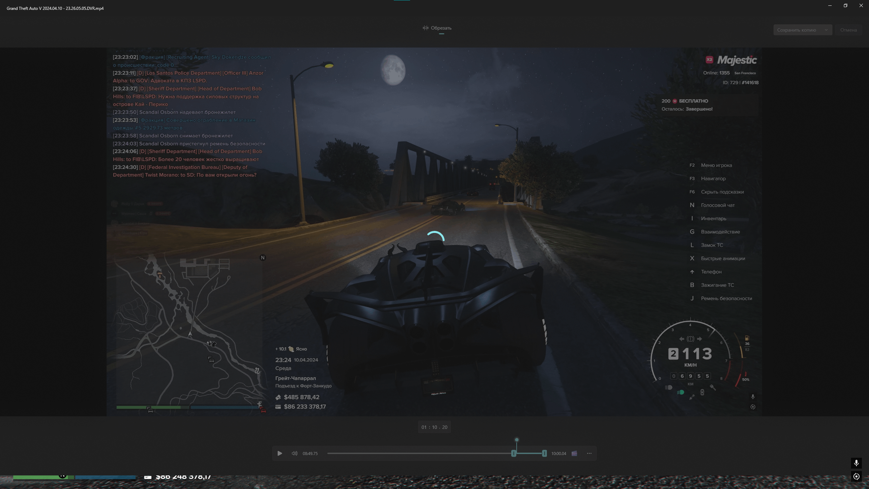869x489 pixels.
Task: Restore down the trimmer window
Action: 846,5
